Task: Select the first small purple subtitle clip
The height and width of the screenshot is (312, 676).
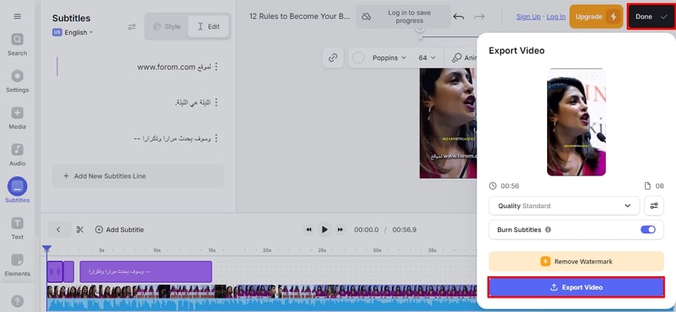Action: point(55,272)
